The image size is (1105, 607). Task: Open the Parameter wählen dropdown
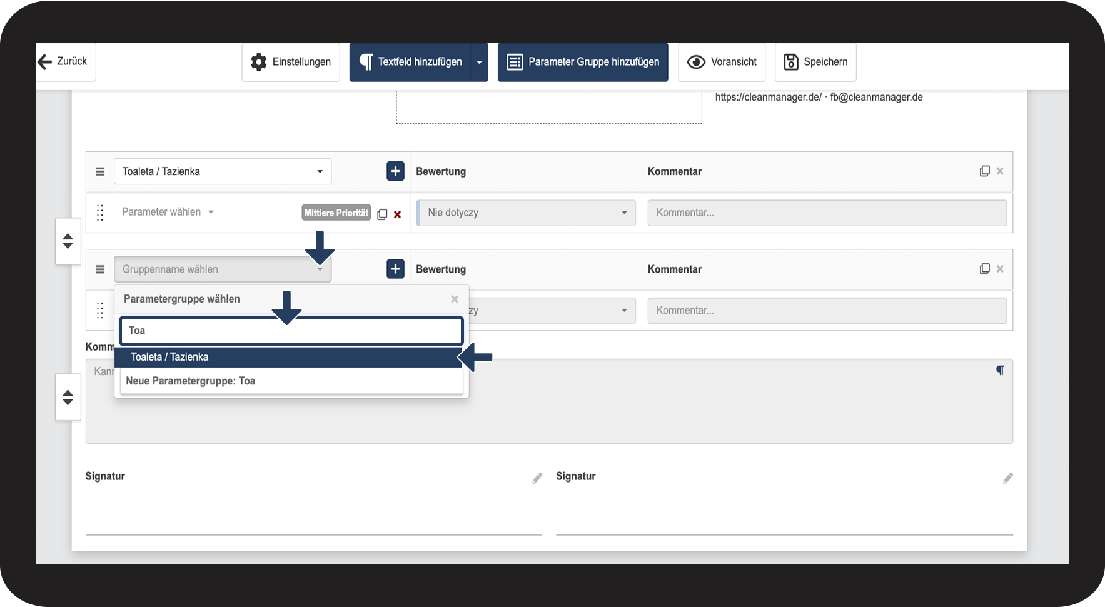tap(168, 212)
